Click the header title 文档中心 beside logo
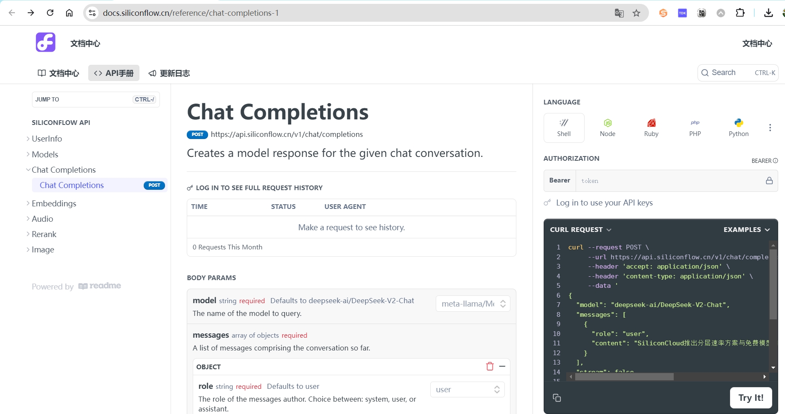 coord(85,43)
